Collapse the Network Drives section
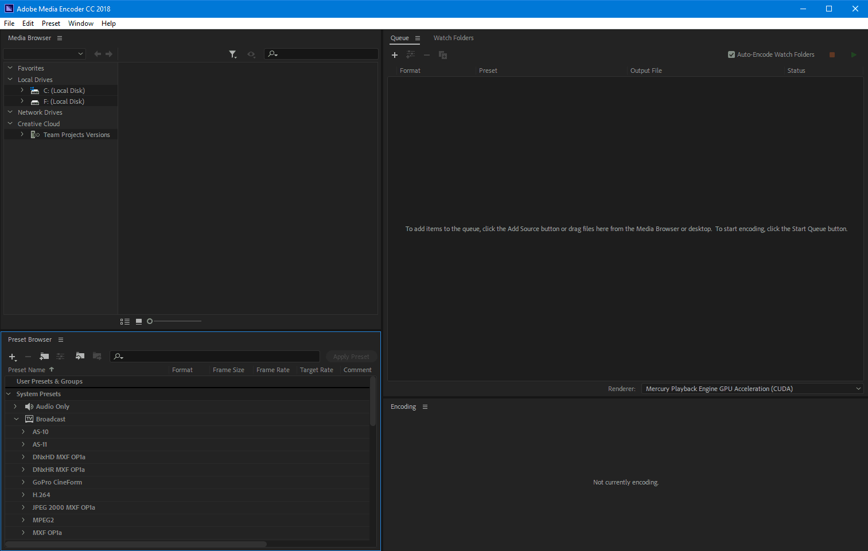 tap(10, 112)
